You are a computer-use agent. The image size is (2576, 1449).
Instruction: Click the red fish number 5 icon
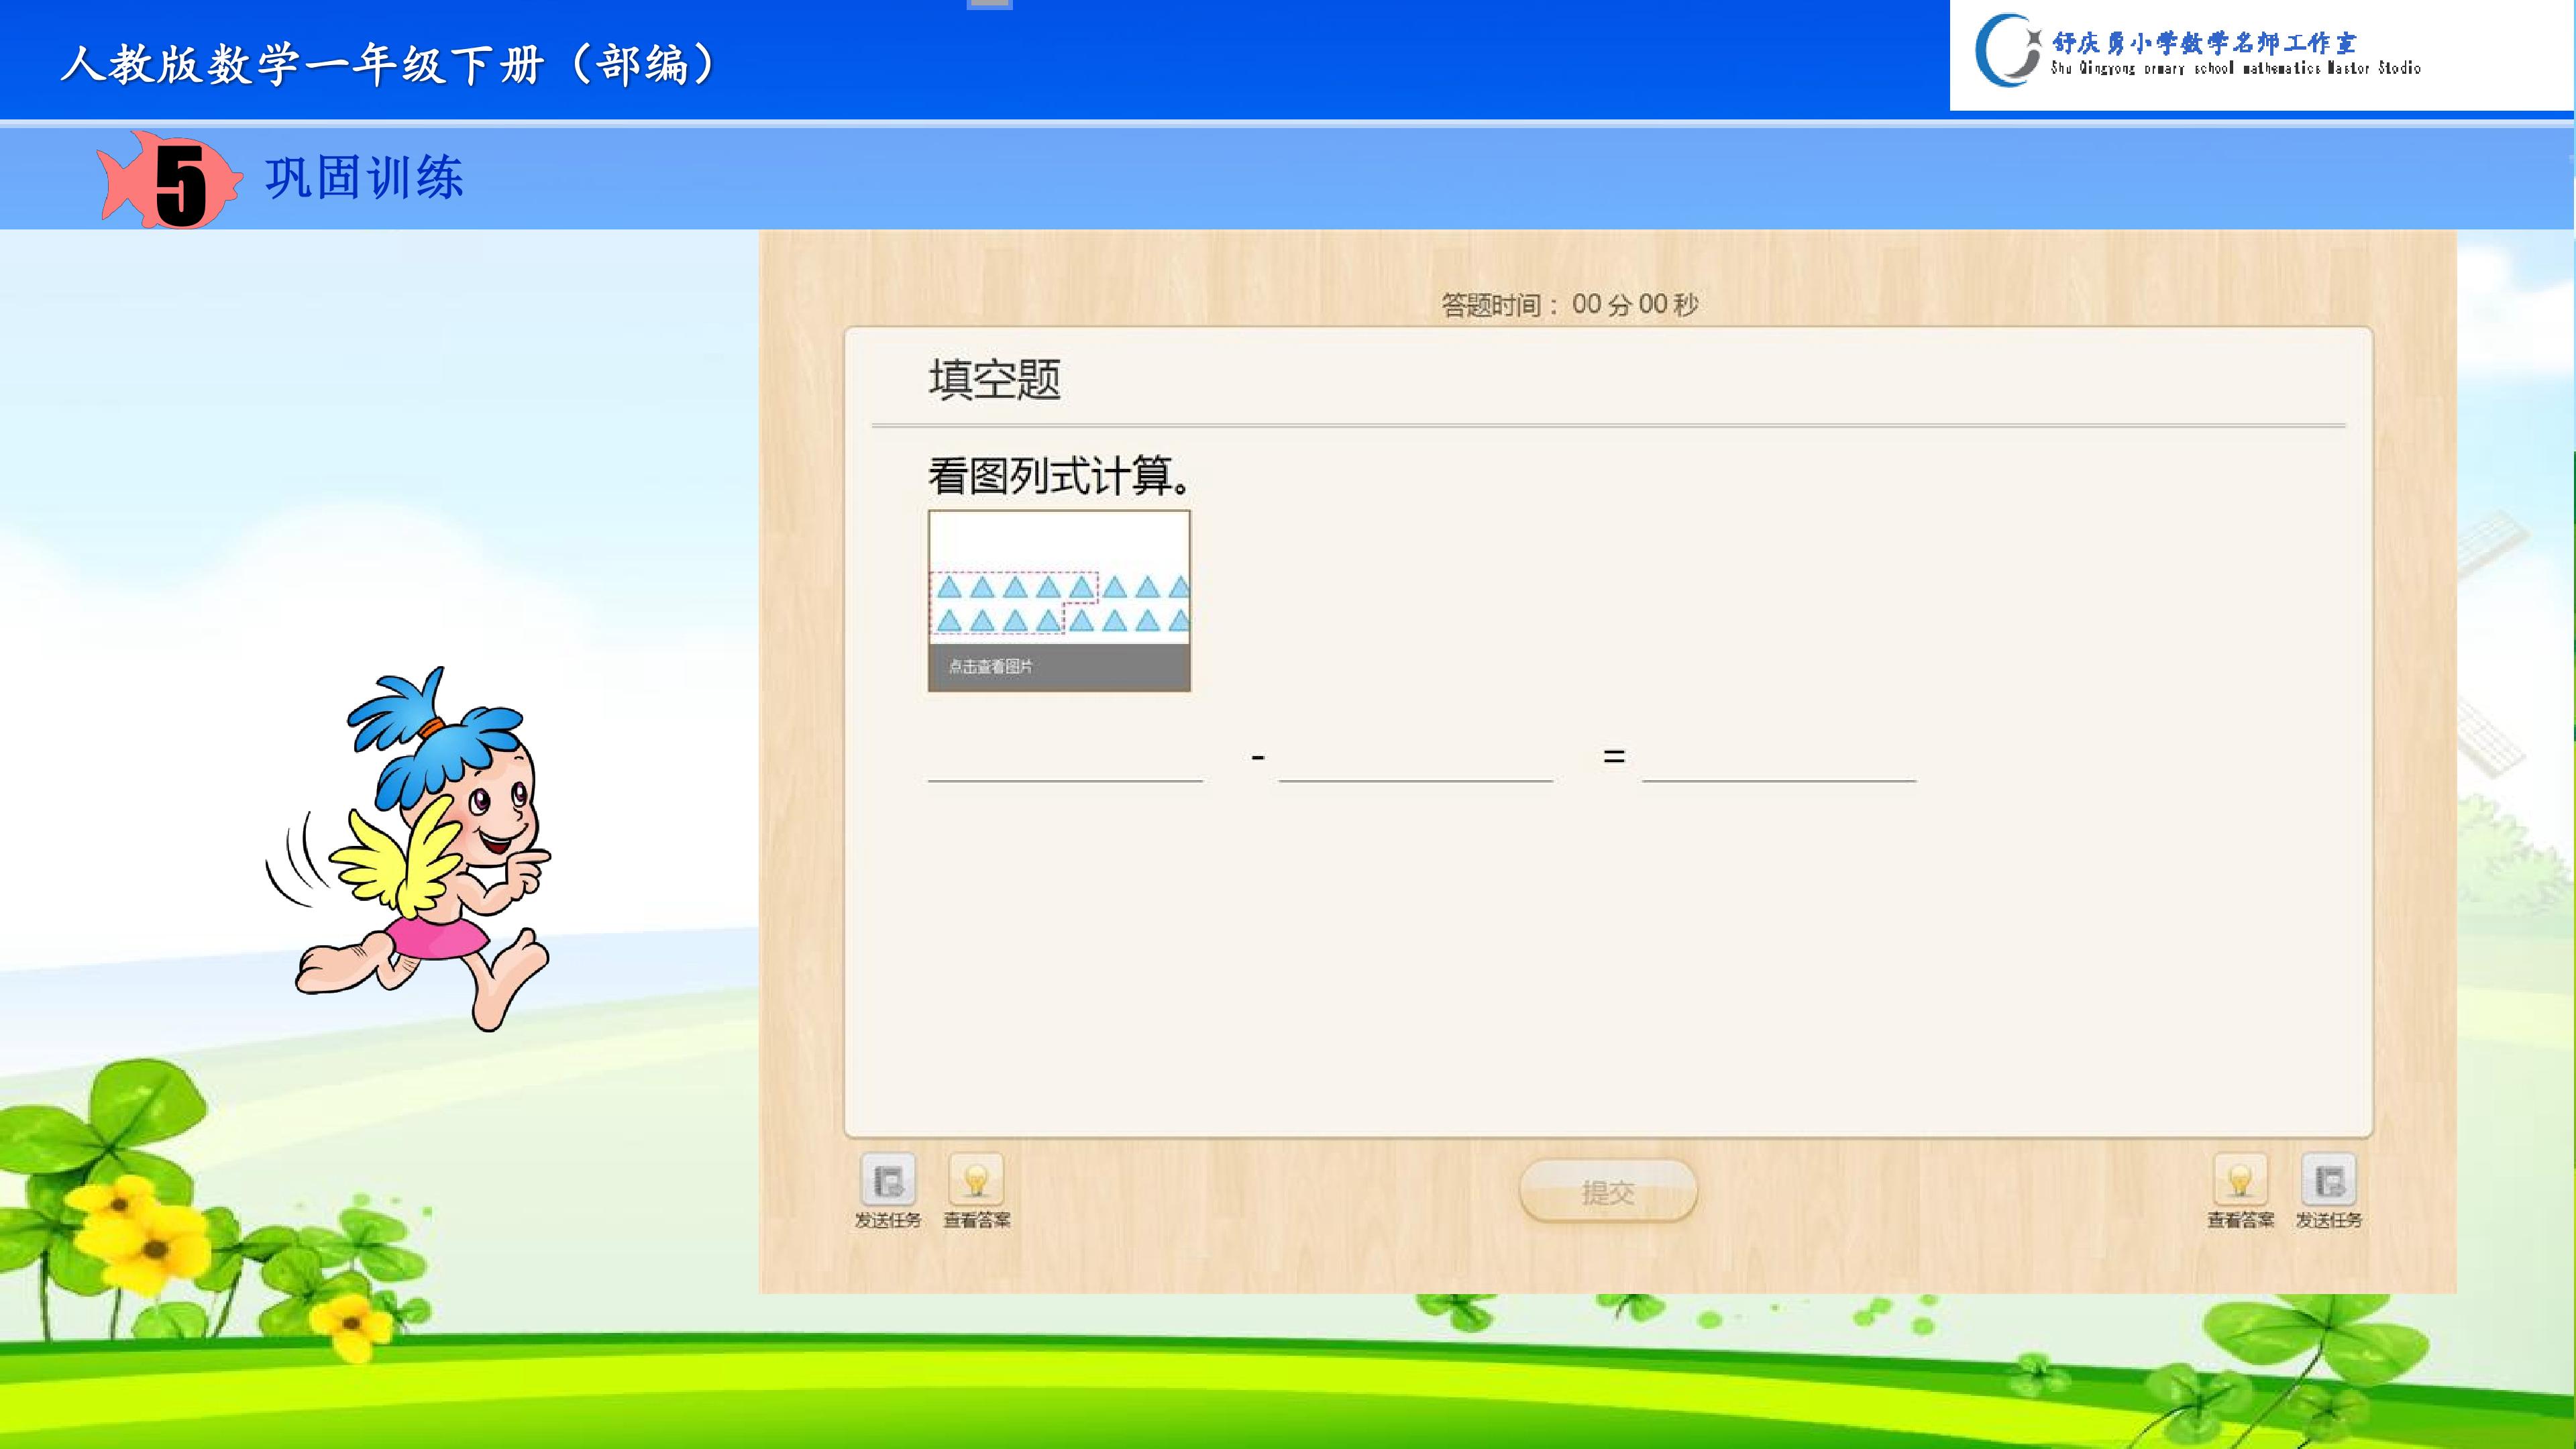(170, 181)
